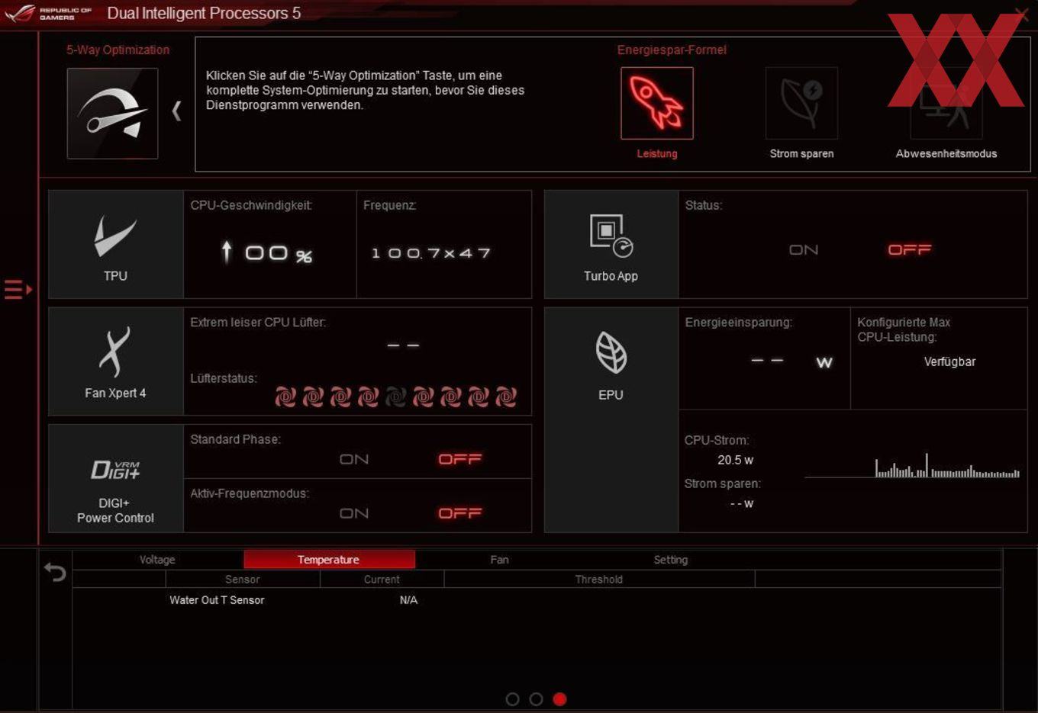Switch to the Temperature tab

329,560
